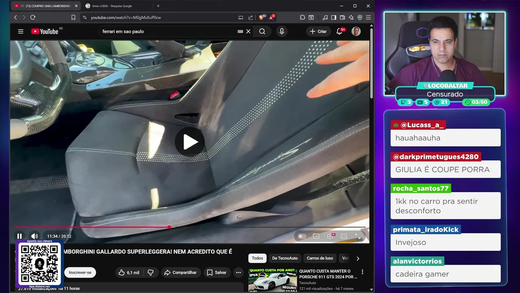Screen dimensions: 520x293
Task: Open options menu for Porsche video
Action: point(362,272)
